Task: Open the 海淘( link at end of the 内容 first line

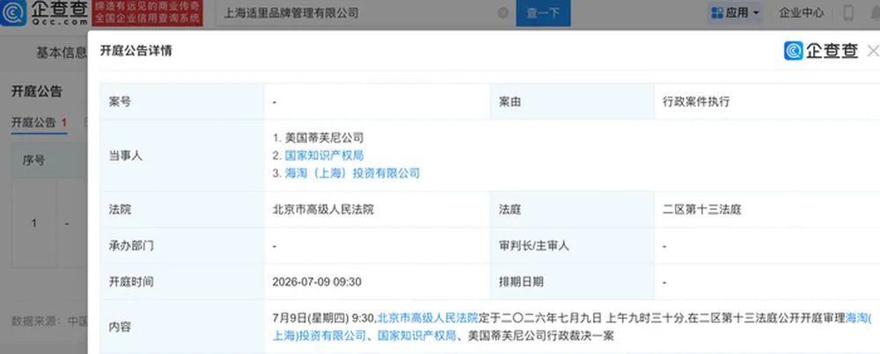Action: (x=859, y=318)
